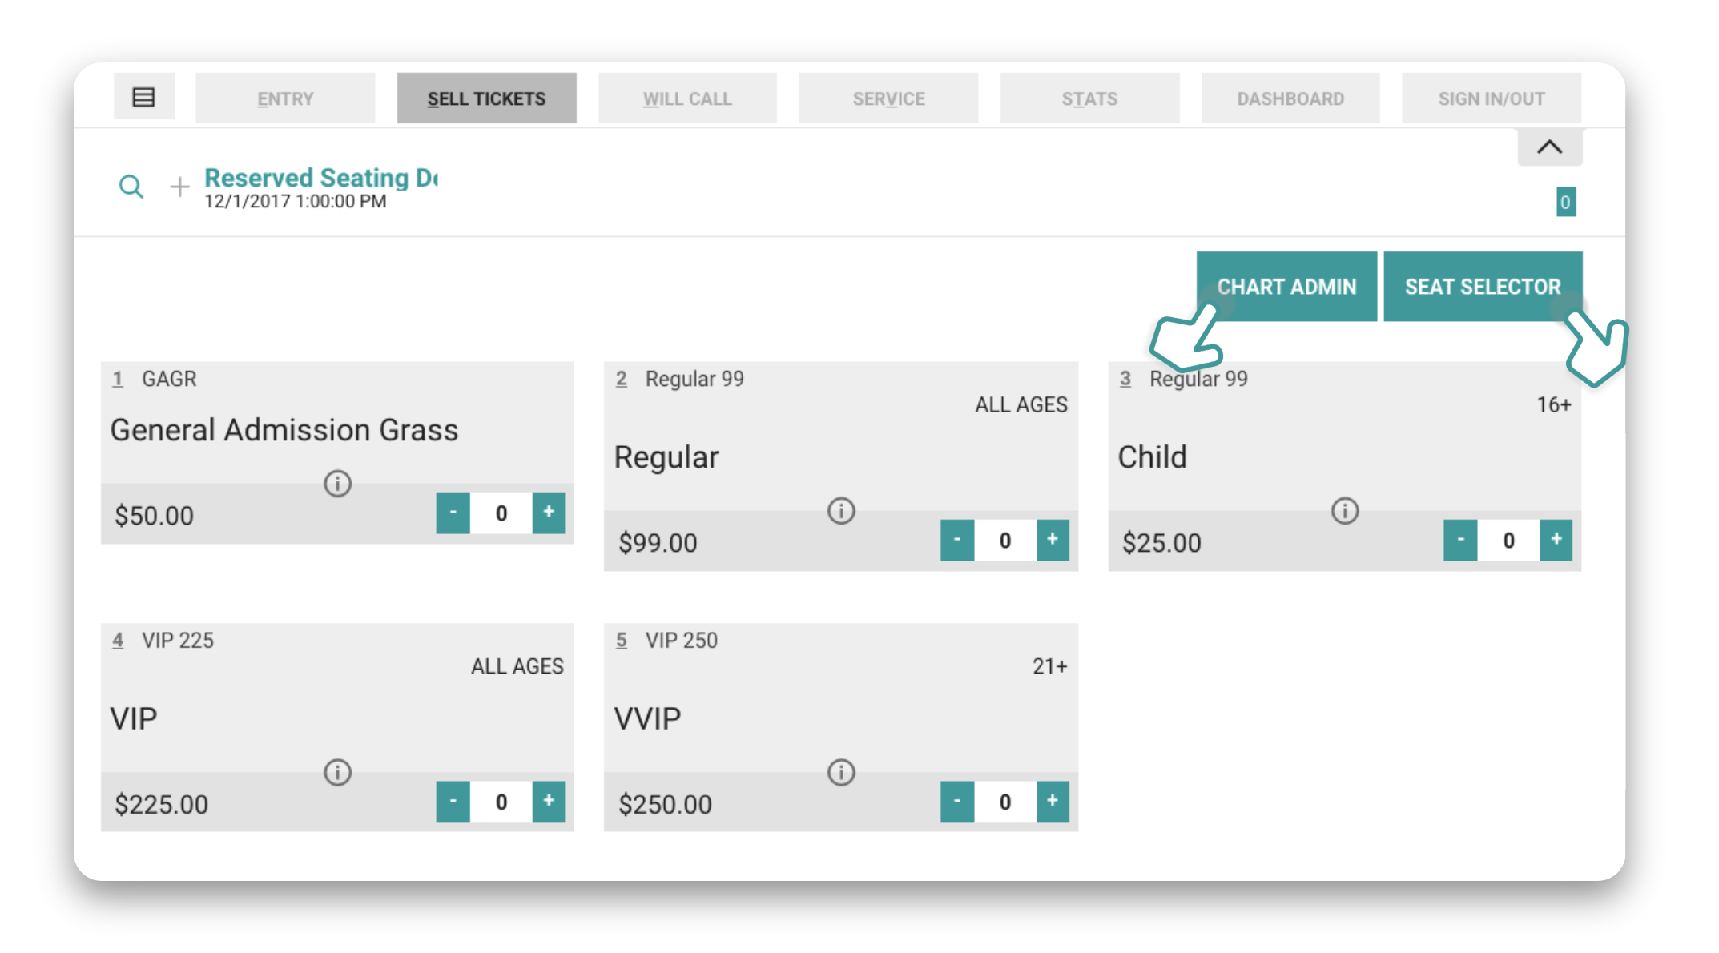The width and height of the screenshot is (1719, 953).
Task: Select the General Admission Grass card title
Action: pyautogui.click(x=284, y=430)
